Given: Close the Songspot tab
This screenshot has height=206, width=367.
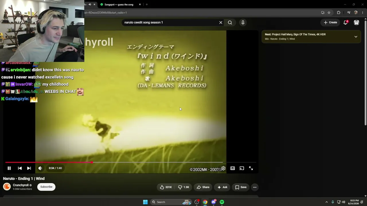Looking at the screenshot, I should [x=140, y=5].
